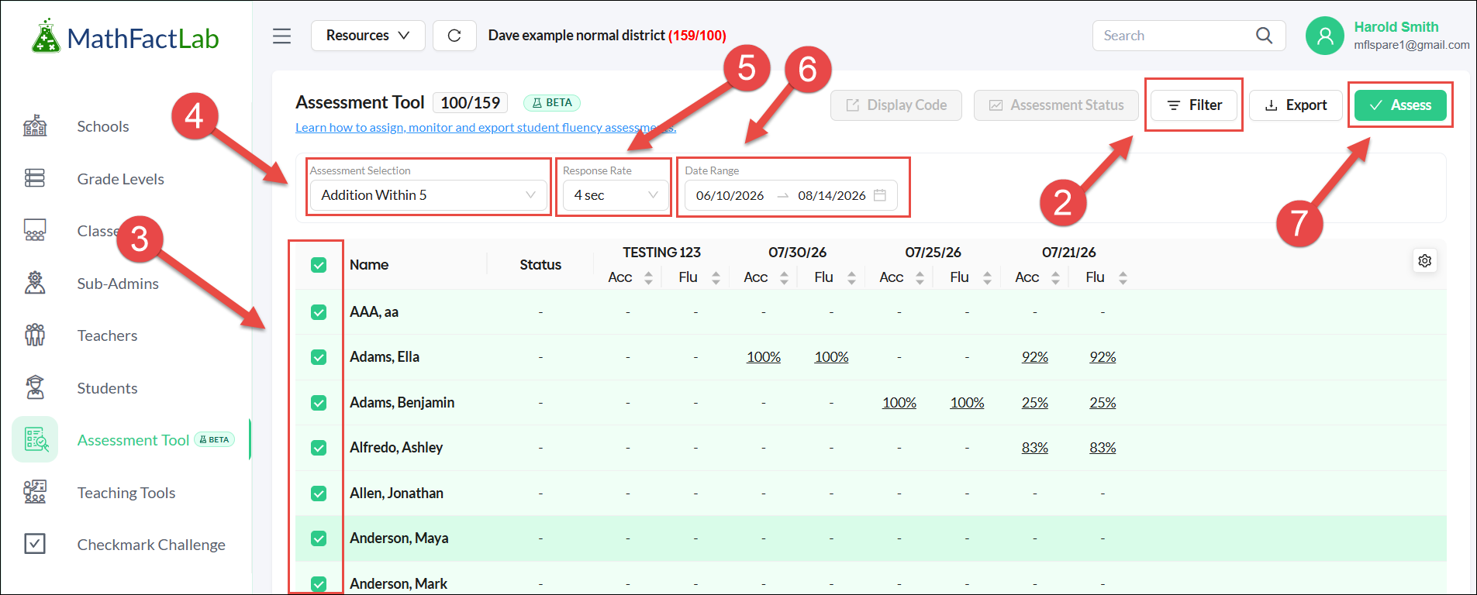Click the Assessment Tool sidebar icon
This screenshot has width=1477, height=595.
click(x=35, y=439)
